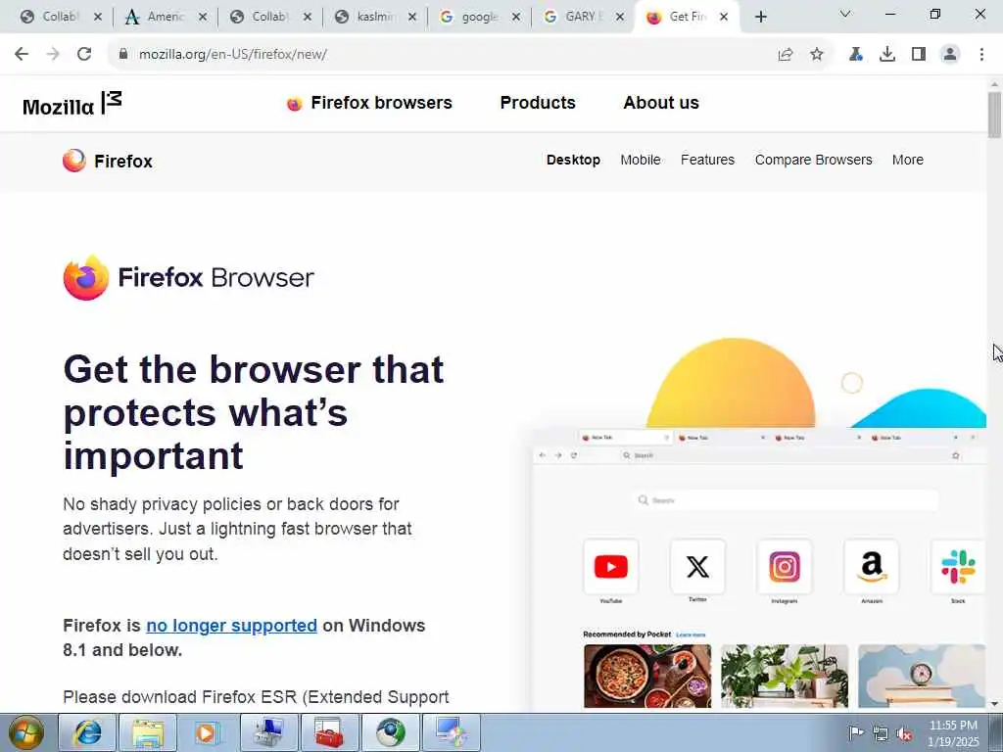
Task: Launch Internet Explorer from taskbar
Action: click(87, 732)
